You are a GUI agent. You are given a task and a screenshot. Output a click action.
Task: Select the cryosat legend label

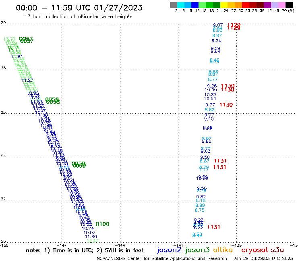[x=255, y=250]
